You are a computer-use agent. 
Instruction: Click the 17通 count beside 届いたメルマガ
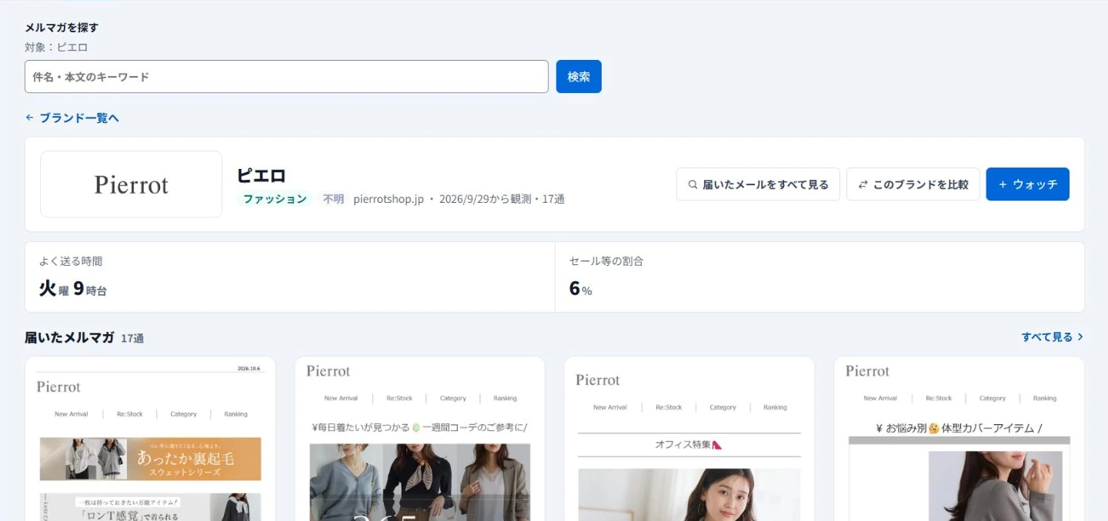pyautogui.click(x=132, y=338)
